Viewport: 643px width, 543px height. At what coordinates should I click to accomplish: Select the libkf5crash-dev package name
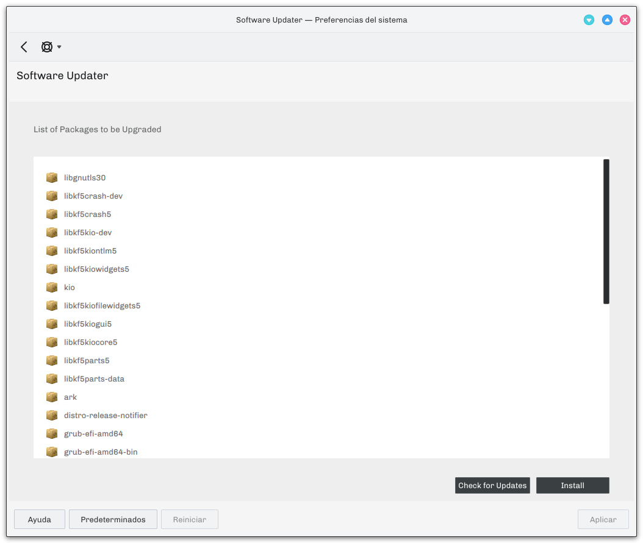click(x=93, y=196)
